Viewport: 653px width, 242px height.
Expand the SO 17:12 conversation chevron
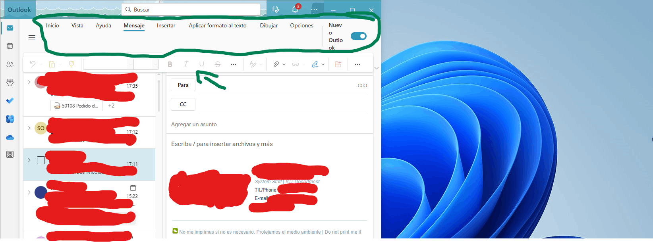tap(29, 128)
